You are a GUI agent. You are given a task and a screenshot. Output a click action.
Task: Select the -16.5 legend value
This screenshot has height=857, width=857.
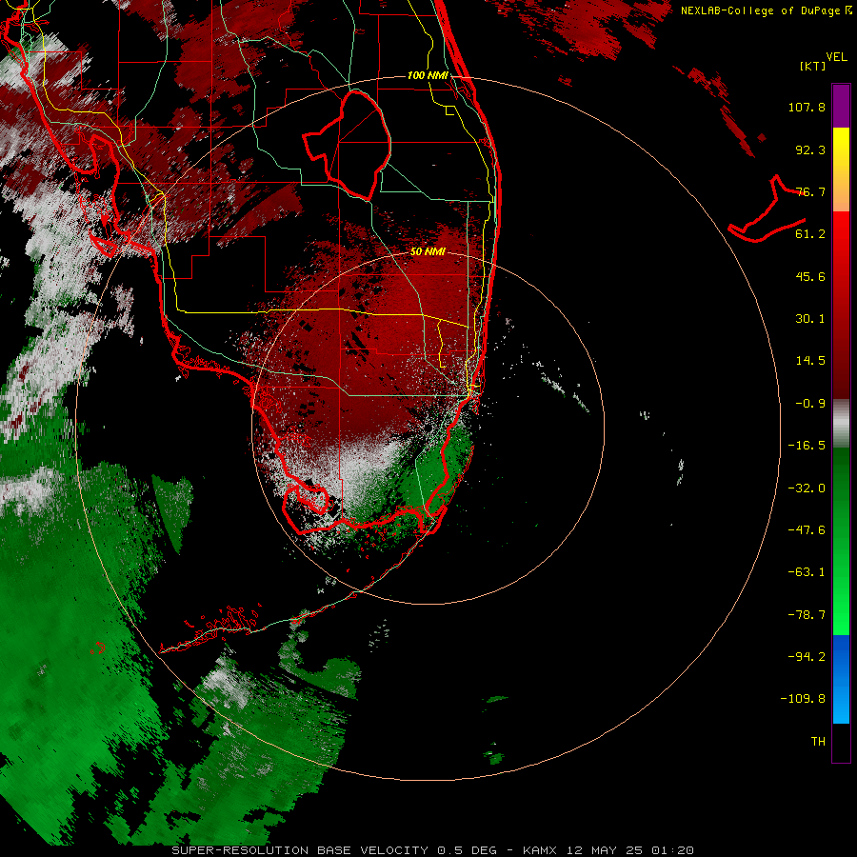coord(807,446)
